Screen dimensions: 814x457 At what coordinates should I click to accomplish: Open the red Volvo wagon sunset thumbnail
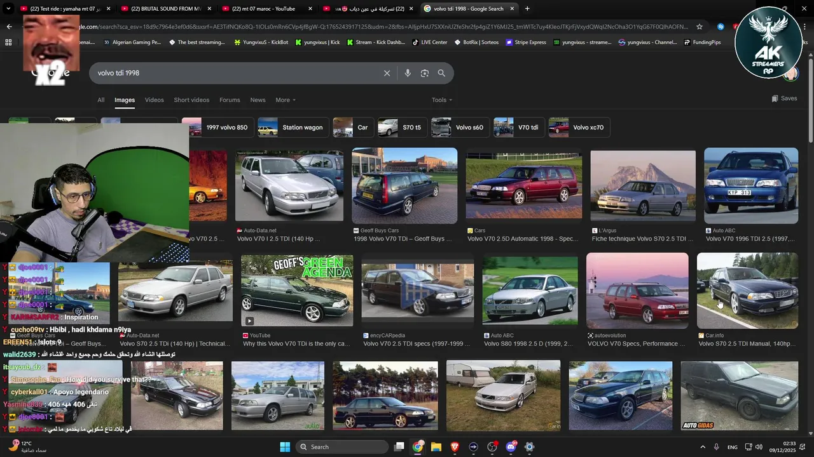point(637,291)
